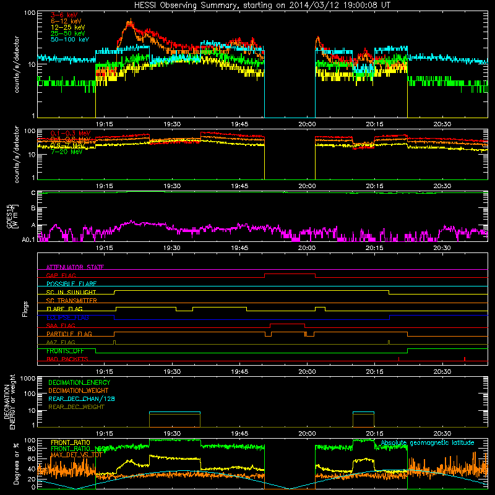This screenshot has height=495, width=495.
Task: Click the AAZ_FLAG label
Action: [x=61, y=342]
